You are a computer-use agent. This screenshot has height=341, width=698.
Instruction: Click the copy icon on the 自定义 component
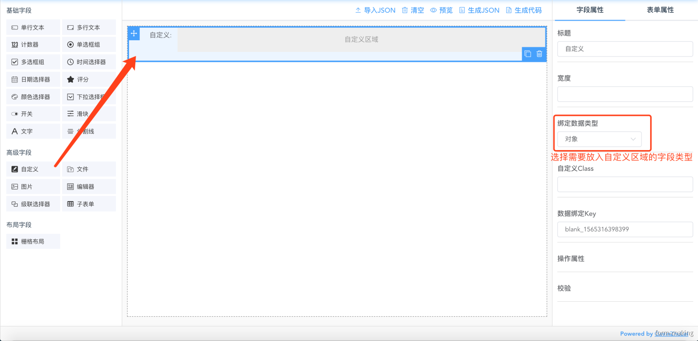(528, 54)
